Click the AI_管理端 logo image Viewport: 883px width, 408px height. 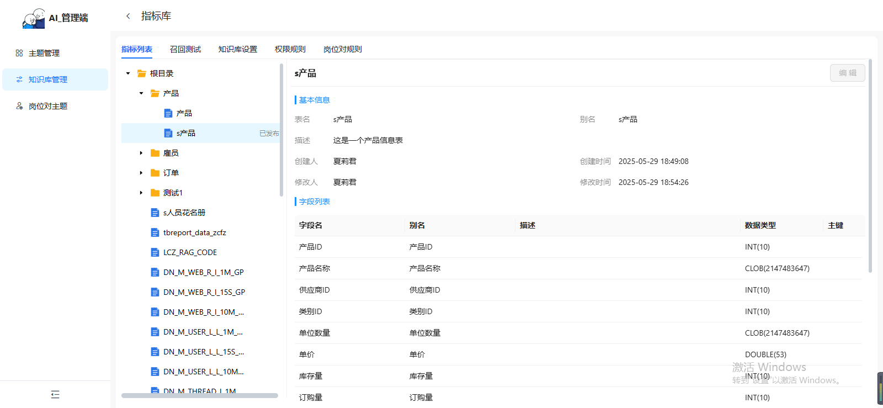34,18
